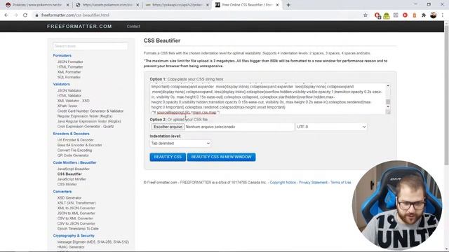Open the Privacy Statement link
Image resolution: width=449 pixels, height=252 pixels.
click(x=313, y=183)
